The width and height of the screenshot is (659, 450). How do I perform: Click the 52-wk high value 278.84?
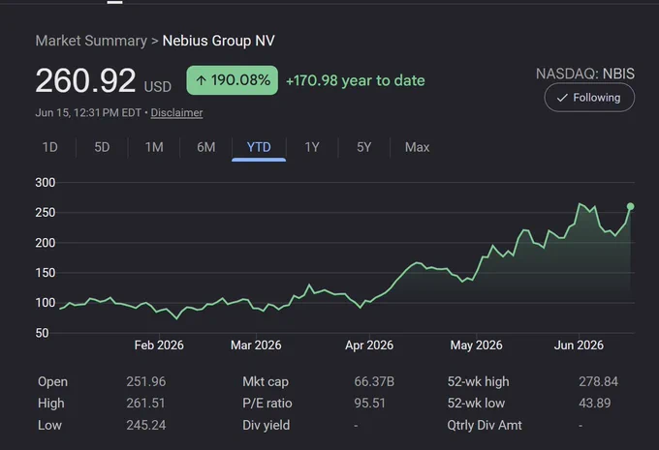point(599,381)
